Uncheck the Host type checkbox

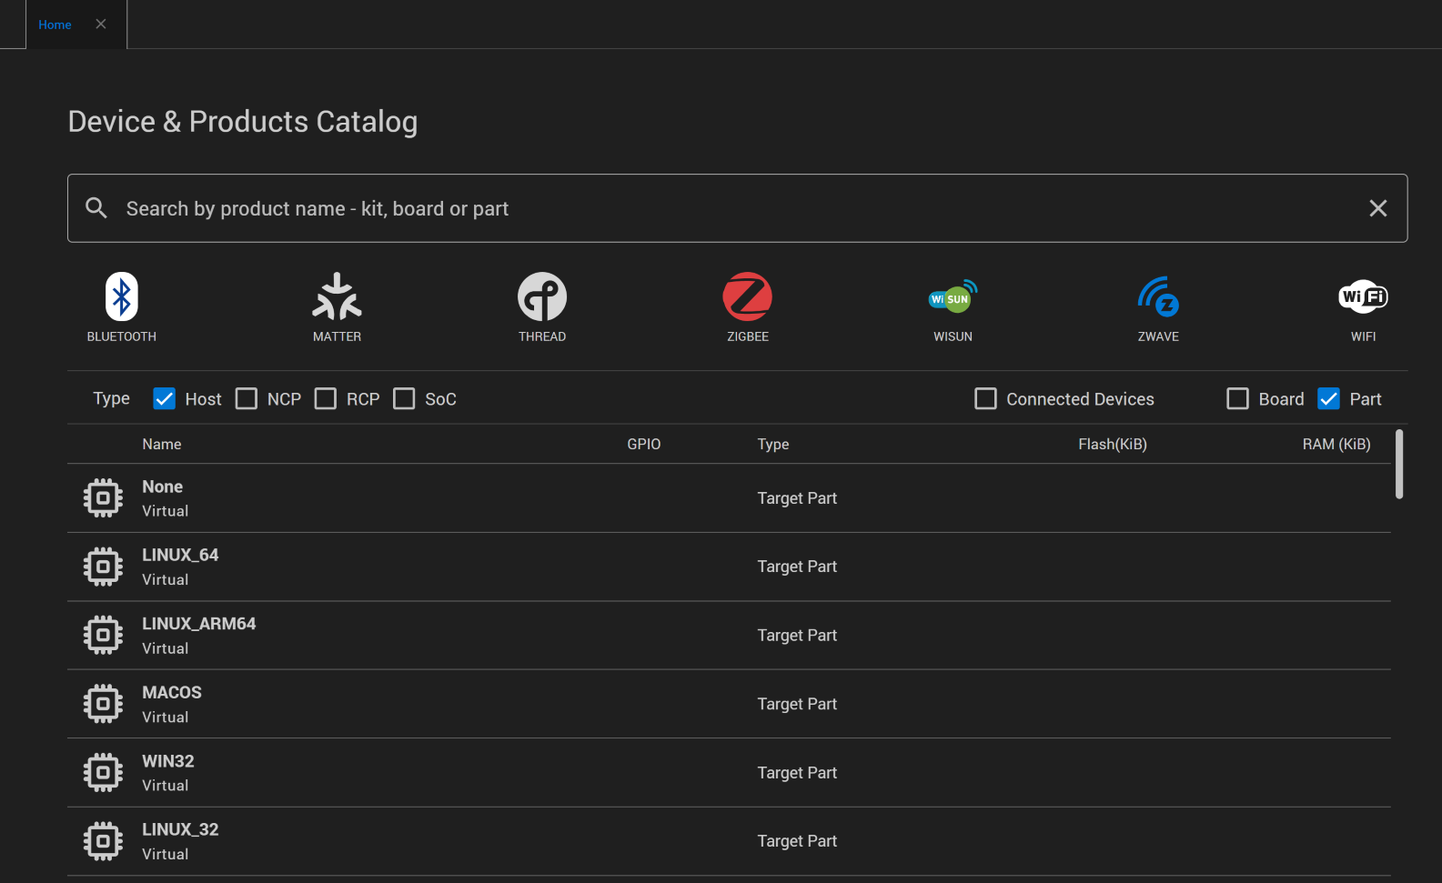point(164,399)
